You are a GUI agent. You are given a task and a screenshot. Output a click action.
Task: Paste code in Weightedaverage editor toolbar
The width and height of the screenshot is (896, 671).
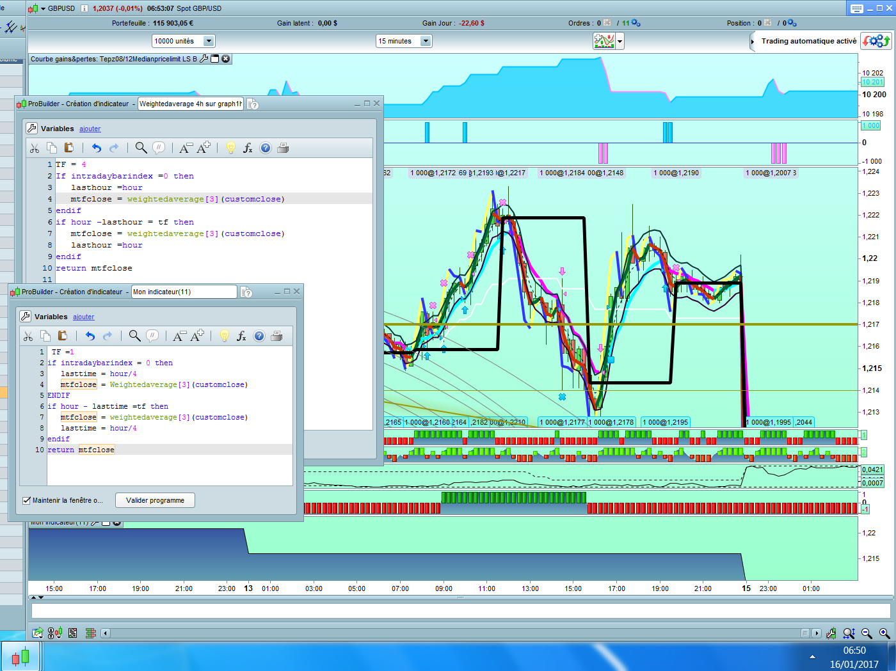[69, 148]
